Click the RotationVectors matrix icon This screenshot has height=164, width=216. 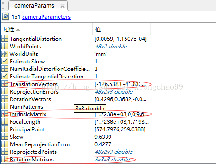pyautogui.click(x=4, y=99)
